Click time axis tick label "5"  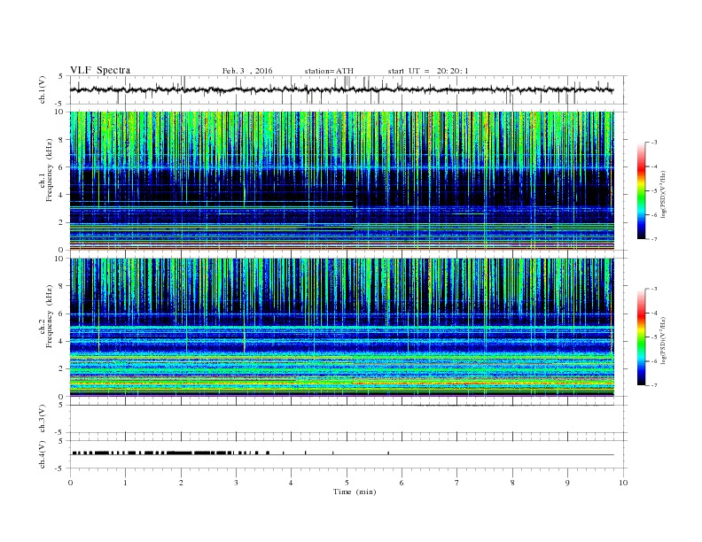click(x=347, y=483)
